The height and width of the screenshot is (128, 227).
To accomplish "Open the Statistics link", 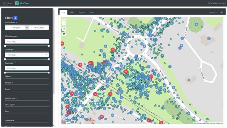I will pyautogui.click(x=213, y=13).
